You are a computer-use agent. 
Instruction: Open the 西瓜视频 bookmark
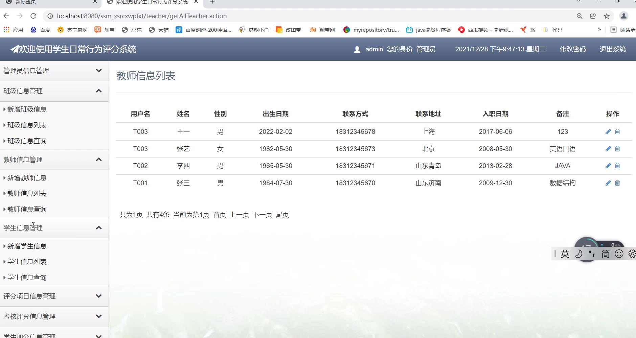coord(485,30)
